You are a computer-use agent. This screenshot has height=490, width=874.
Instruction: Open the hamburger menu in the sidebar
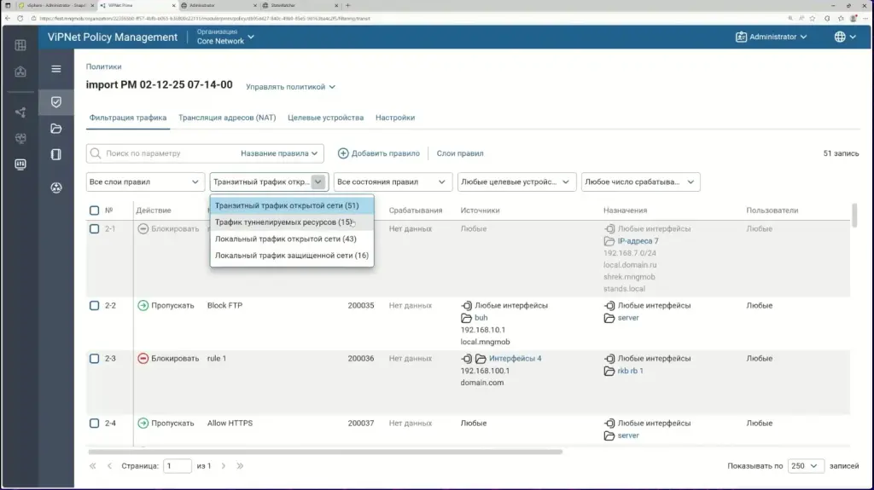coord(56,69)
